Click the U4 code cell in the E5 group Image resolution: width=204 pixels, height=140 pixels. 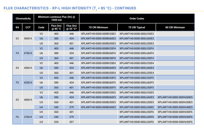[41, 107]
